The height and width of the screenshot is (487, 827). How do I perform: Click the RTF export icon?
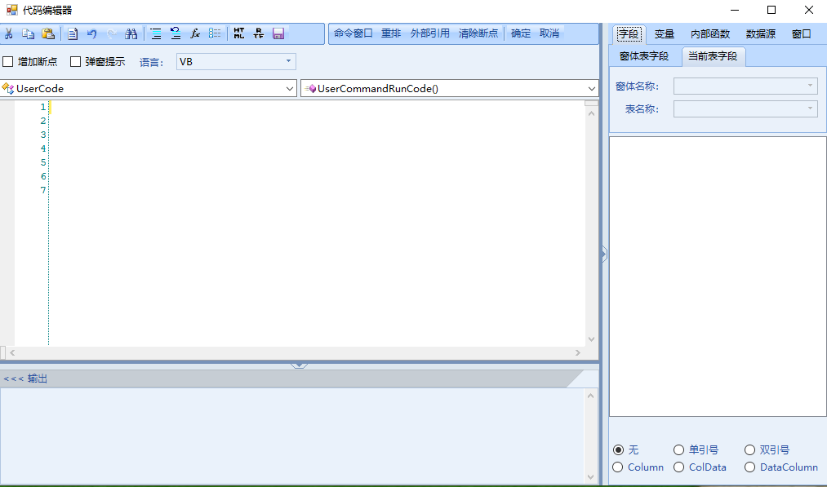pyautogui.click(x=259, y=33)
